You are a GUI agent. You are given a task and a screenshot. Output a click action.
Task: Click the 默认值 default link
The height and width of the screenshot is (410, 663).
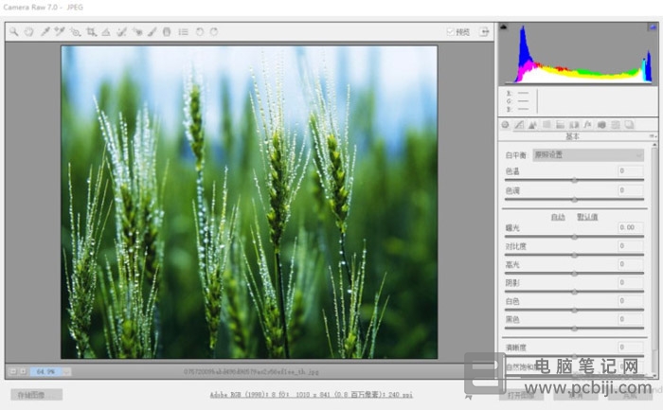pos(587,217)
